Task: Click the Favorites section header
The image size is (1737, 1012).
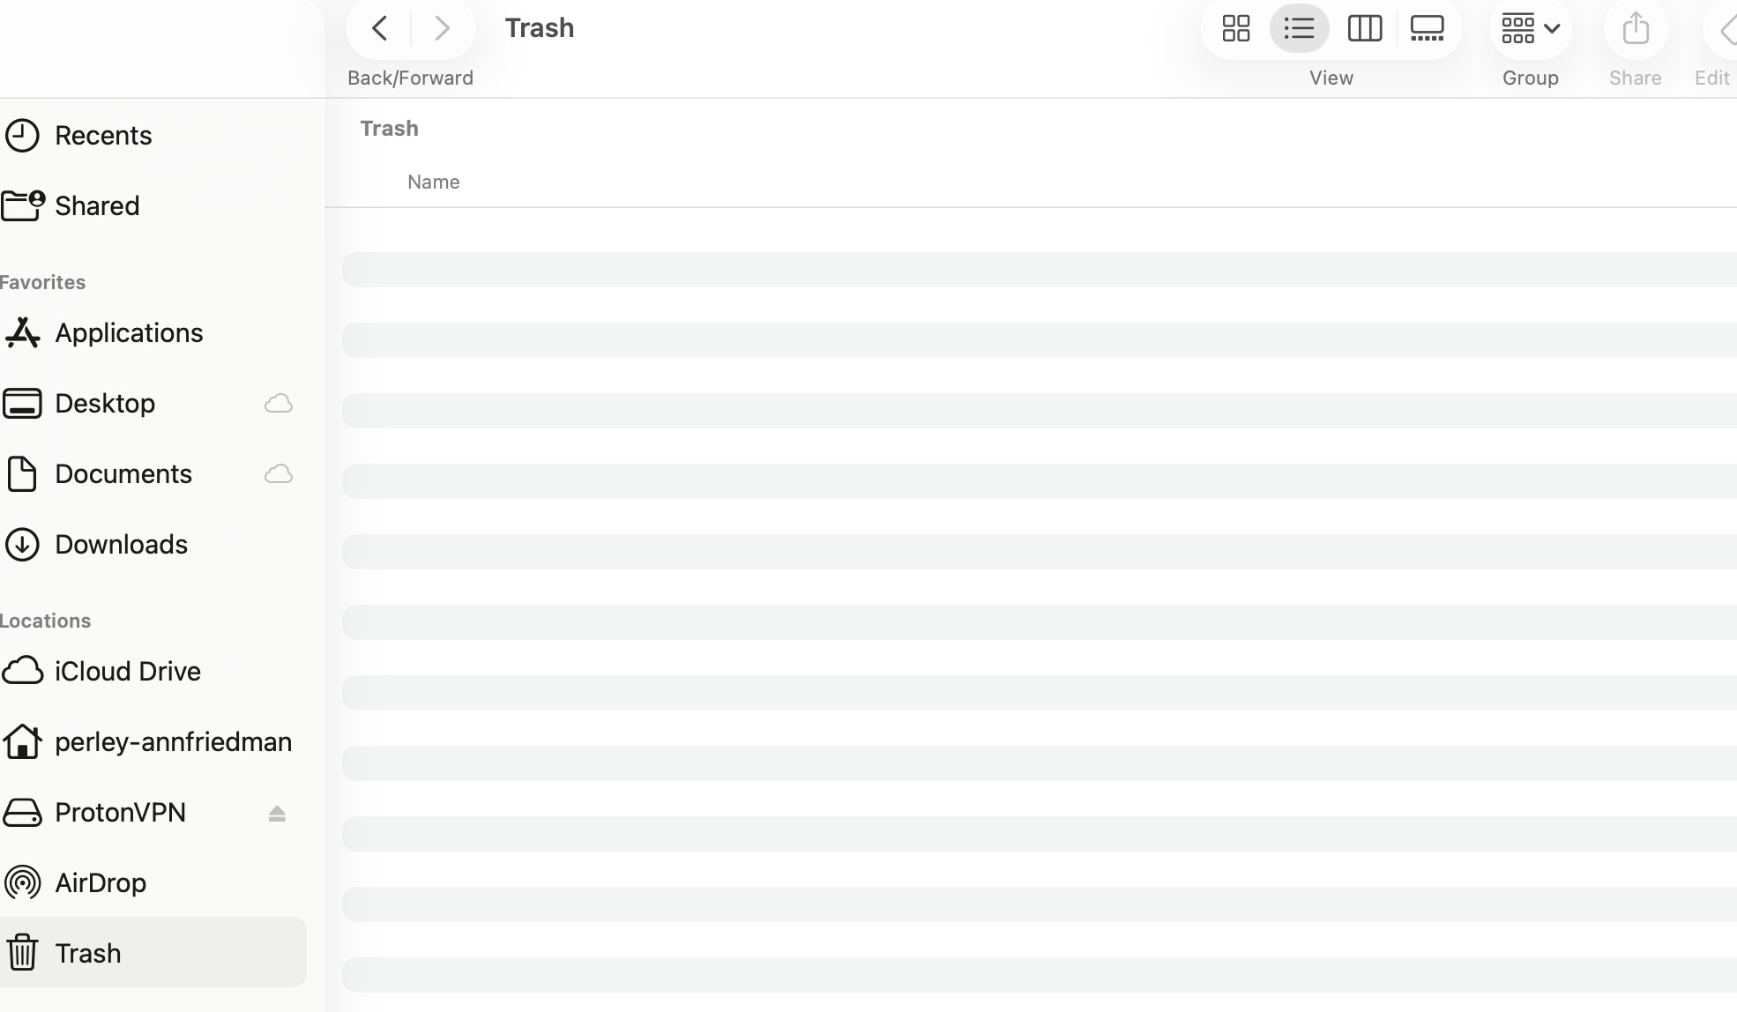Action: (x=42, y=283)
